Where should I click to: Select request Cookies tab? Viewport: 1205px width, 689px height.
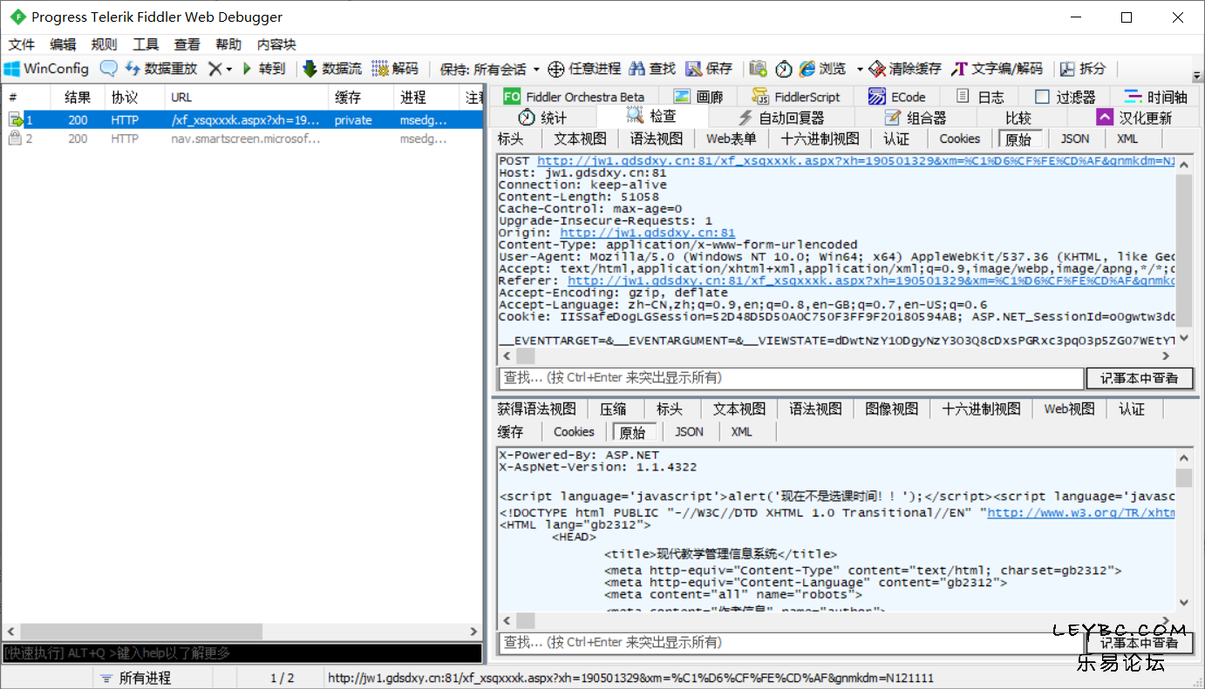tap(960, 138)
